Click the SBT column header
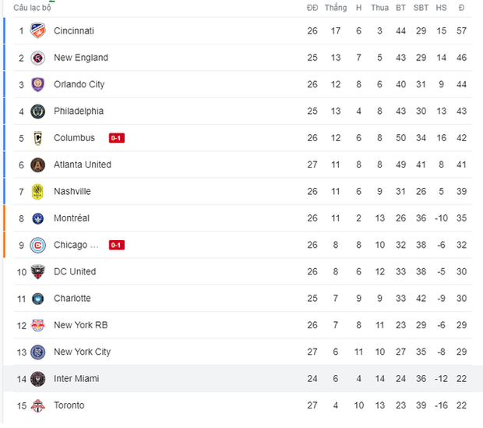 (x=421, y=8)
